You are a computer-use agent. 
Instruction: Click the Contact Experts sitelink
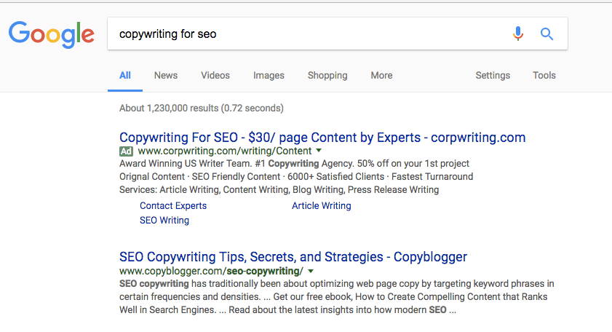pos(173,206)
